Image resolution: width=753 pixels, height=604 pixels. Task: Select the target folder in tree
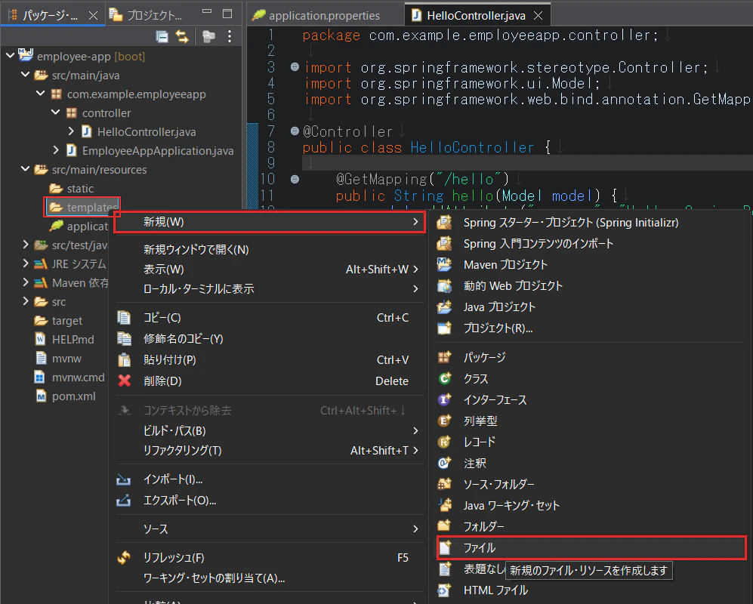point(58,321)
